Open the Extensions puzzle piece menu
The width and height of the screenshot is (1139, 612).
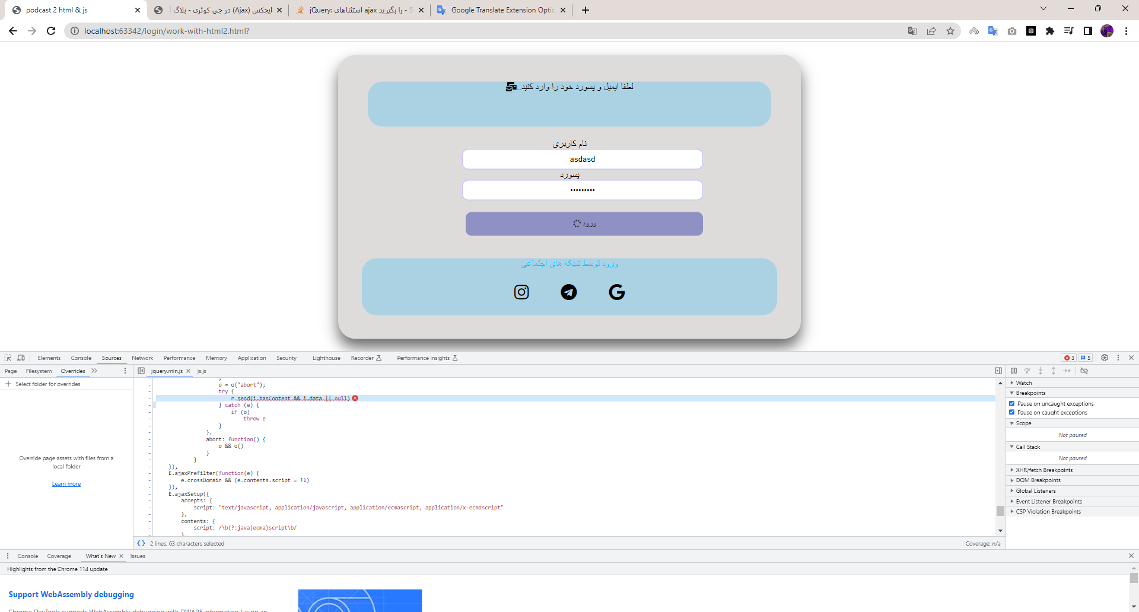pos(1050,31)
